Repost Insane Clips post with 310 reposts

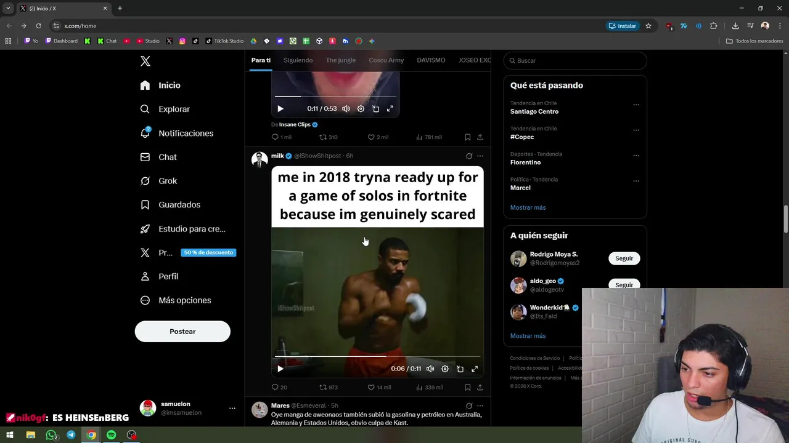point(328,137)
